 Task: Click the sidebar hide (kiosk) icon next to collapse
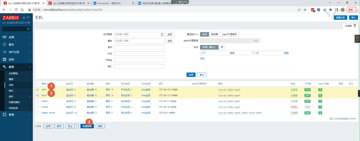(28, 18)
